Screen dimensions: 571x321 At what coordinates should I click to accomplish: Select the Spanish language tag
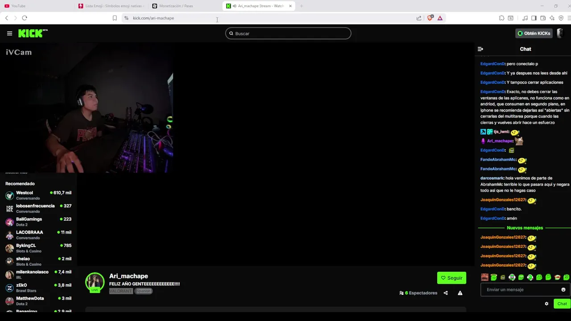tap(144, 291)
